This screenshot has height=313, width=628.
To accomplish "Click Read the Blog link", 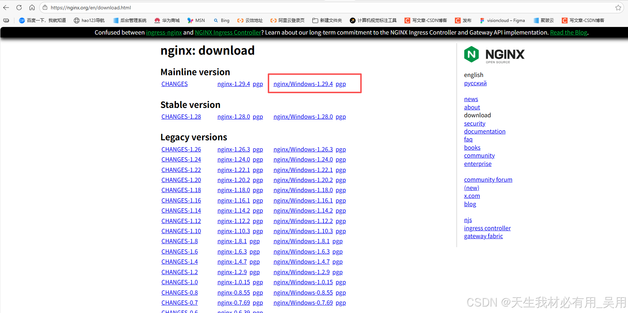I will 569,32.
